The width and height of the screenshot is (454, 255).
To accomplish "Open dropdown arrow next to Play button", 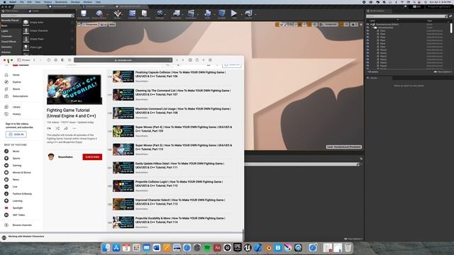I will 241,14.
